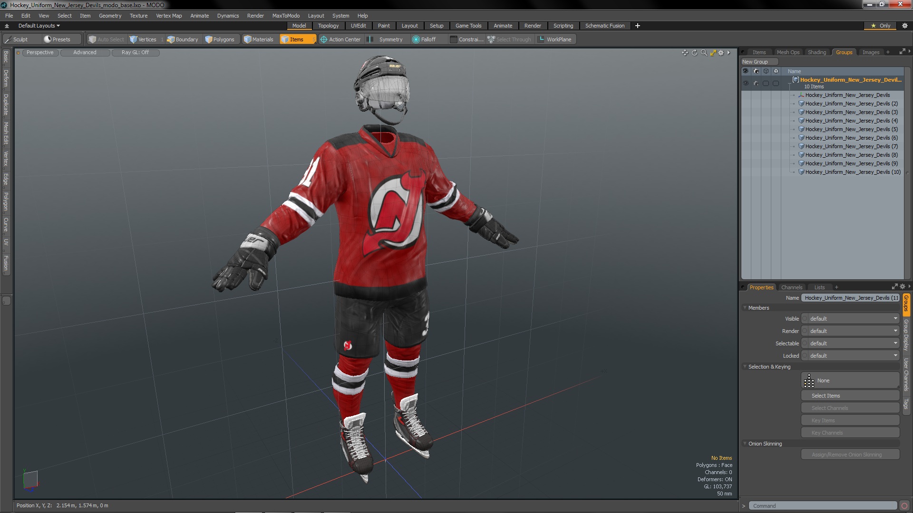
Task: Switch to Materials selection mode
Action: pyautogui.click(x=259, y=39)
